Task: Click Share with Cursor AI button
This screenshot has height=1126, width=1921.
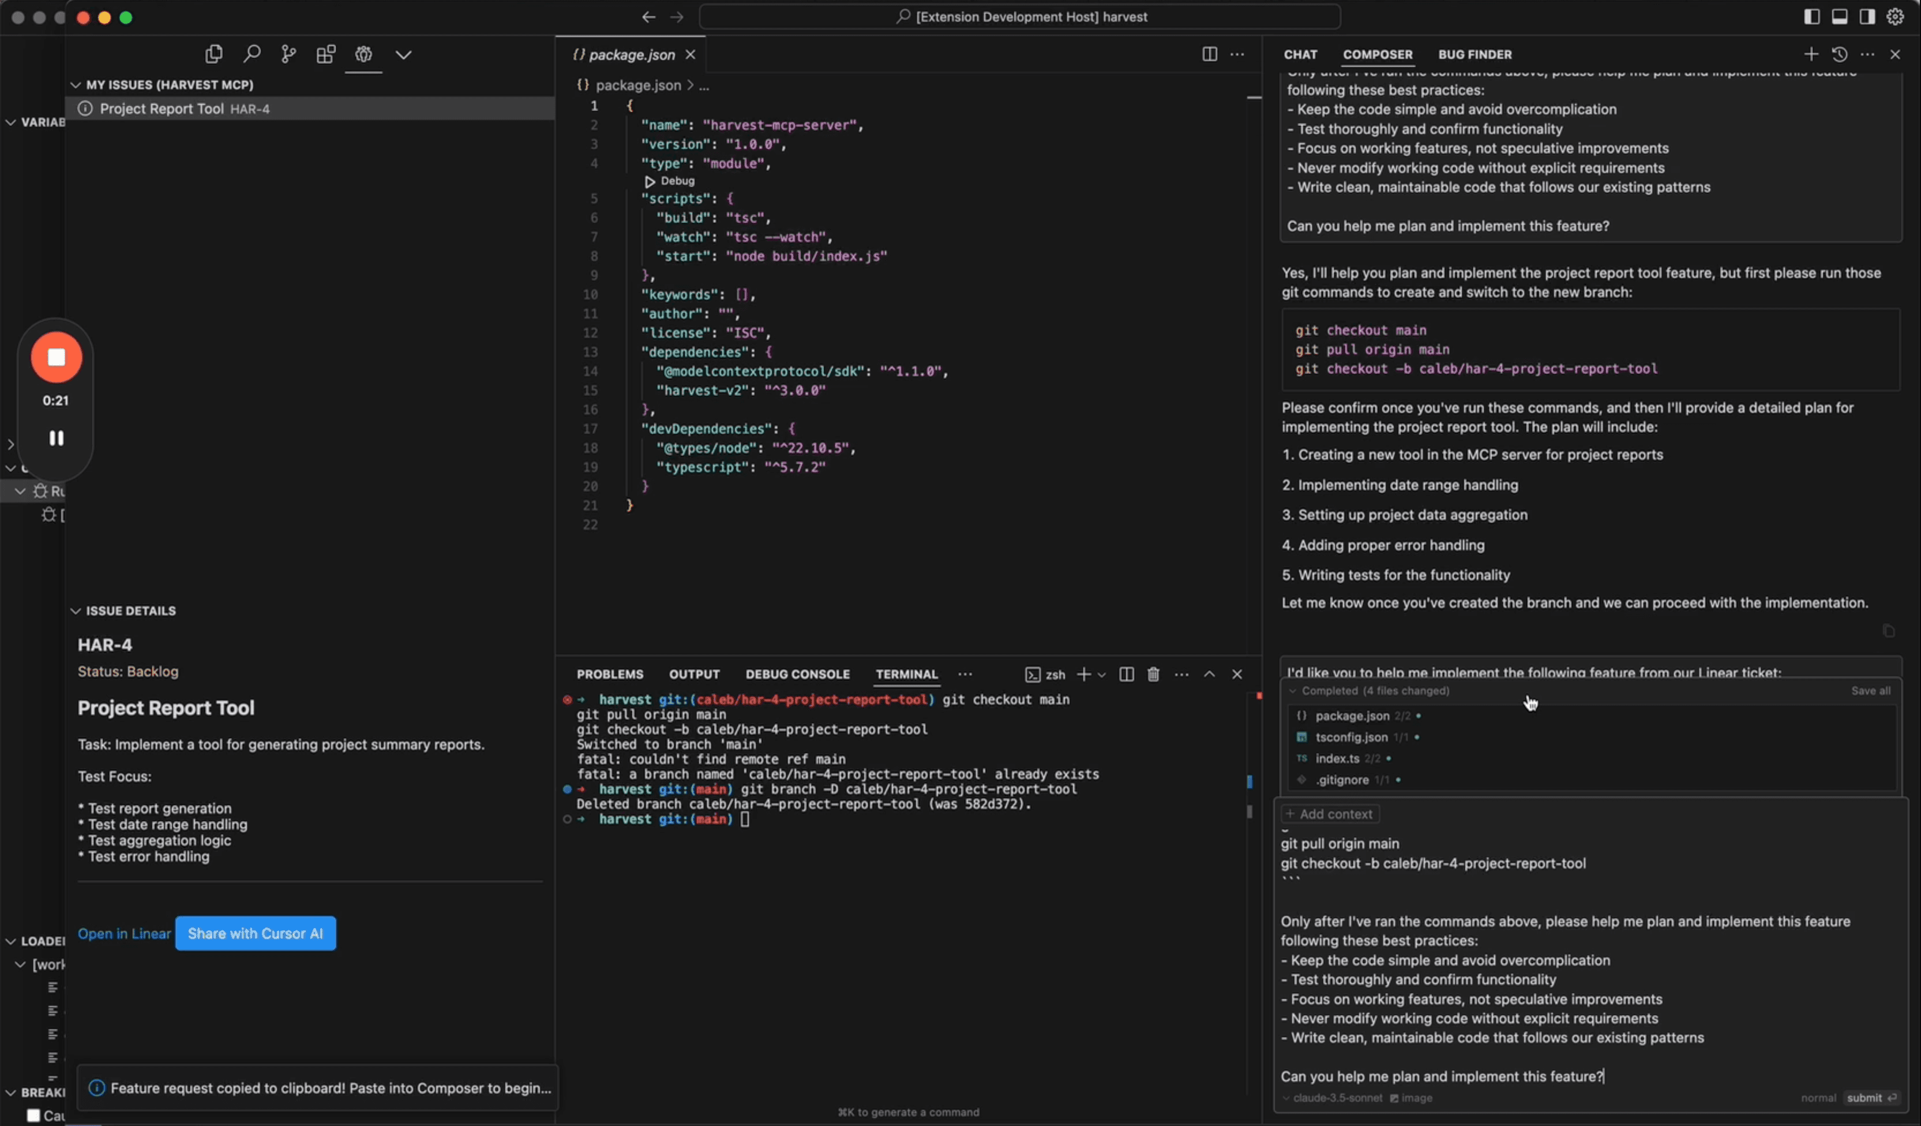Action: (x=256, y=934)
